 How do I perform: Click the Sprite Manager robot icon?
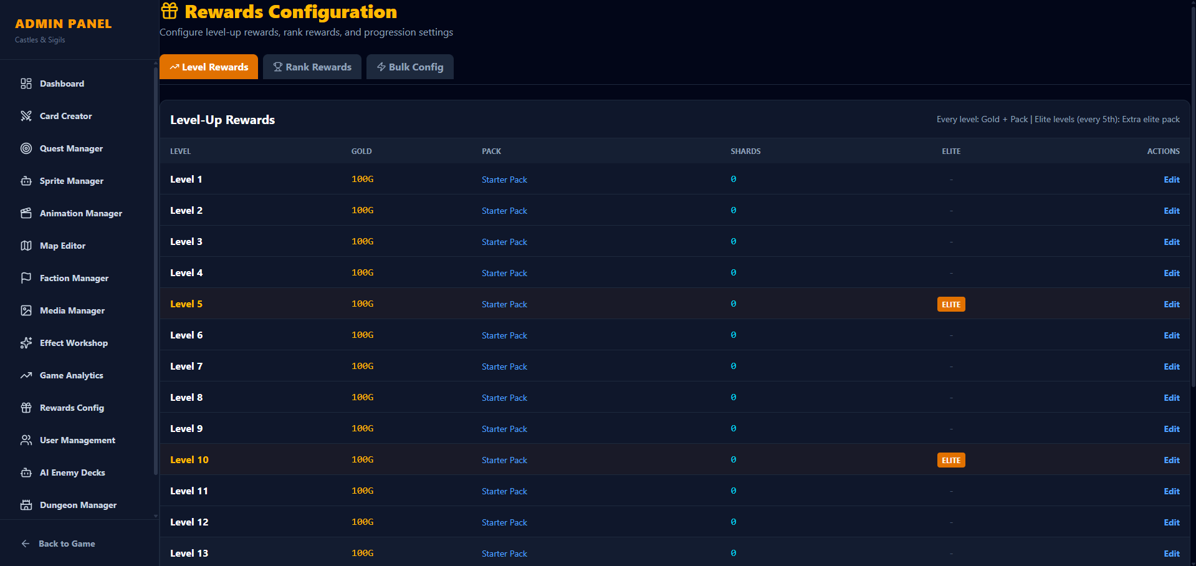26,181
